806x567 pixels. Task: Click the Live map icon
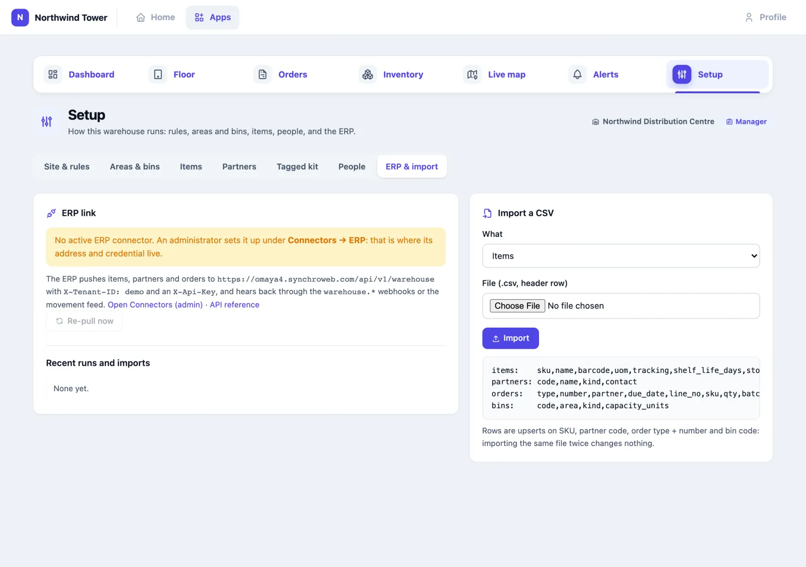click(472, 75)
